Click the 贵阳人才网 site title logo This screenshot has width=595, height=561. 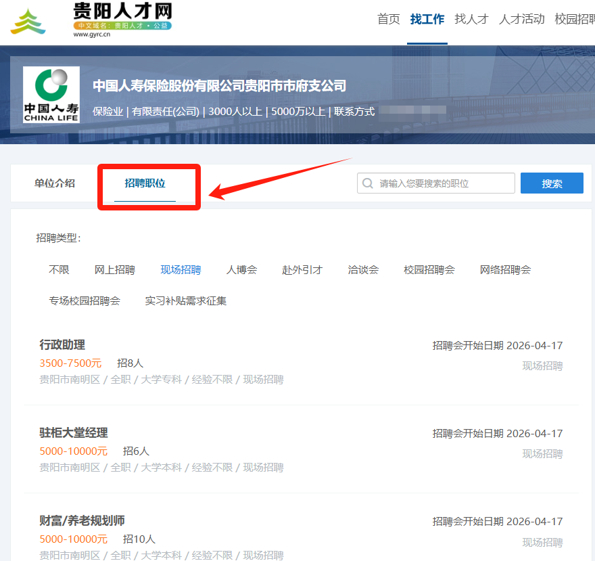point(122,11)
